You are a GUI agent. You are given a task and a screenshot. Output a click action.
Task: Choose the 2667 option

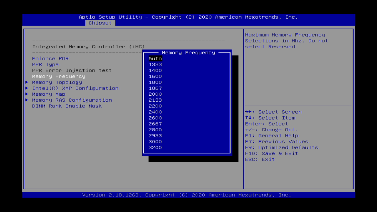tap(155, 124)
